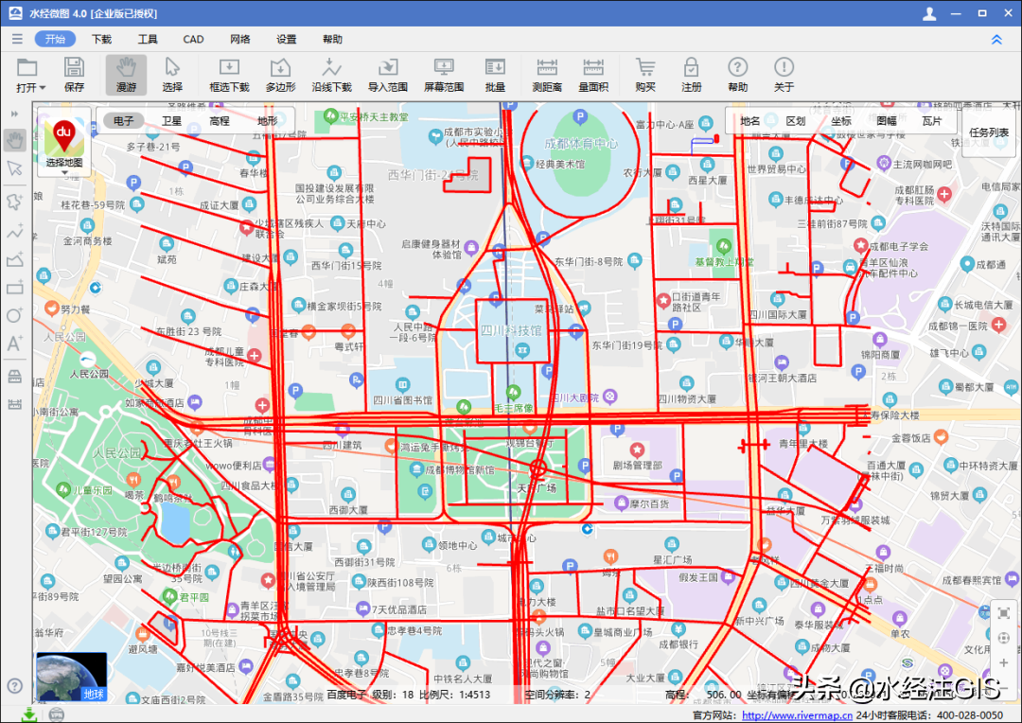Pick the draw point marker tool in sidebar
The height and width of the screenshot is (723, 1022).
(14, 201)
